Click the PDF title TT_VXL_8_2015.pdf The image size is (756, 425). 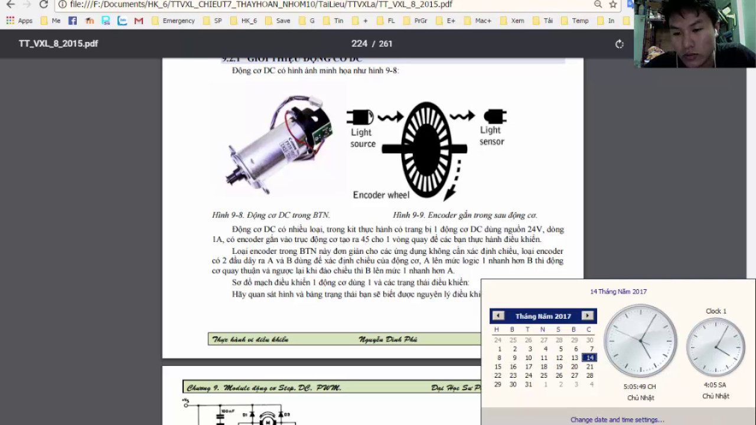pyautogui.click(x=58, y=44)
